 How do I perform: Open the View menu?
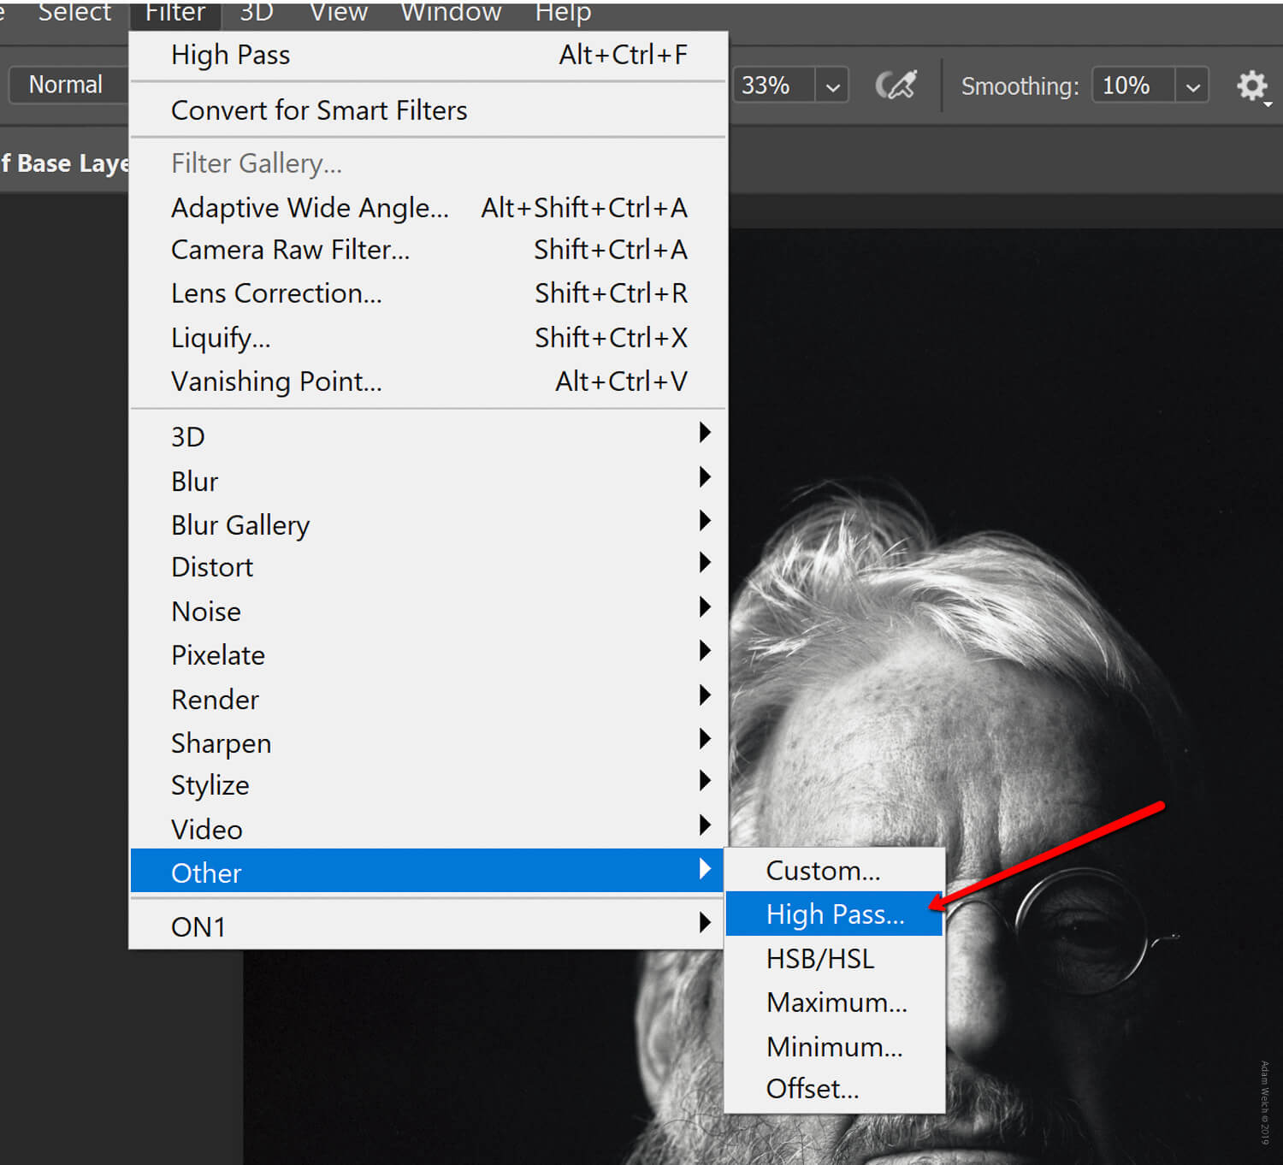point(338,13)
